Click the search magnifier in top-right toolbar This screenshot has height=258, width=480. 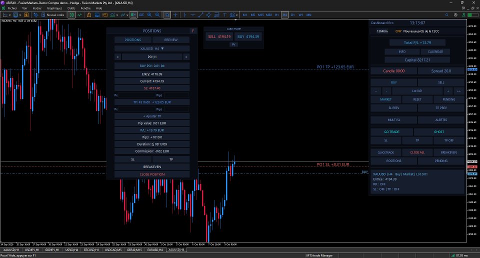447,14
